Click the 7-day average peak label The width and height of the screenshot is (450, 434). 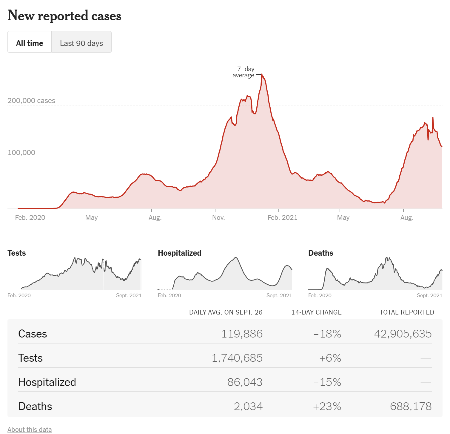pyautogui.click(x=244, y=72)
